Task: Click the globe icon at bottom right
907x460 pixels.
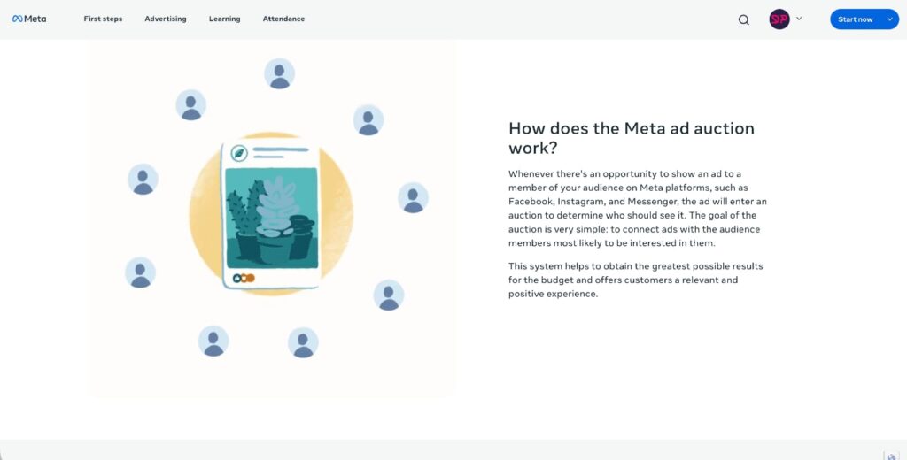Action: 891,456
